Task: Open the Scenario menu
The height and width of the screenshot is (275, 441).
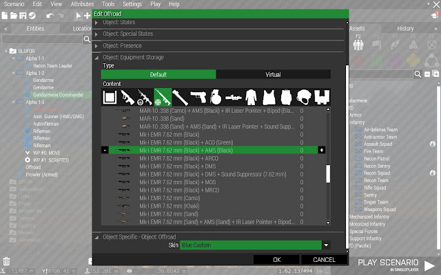Action: [14, 4]
